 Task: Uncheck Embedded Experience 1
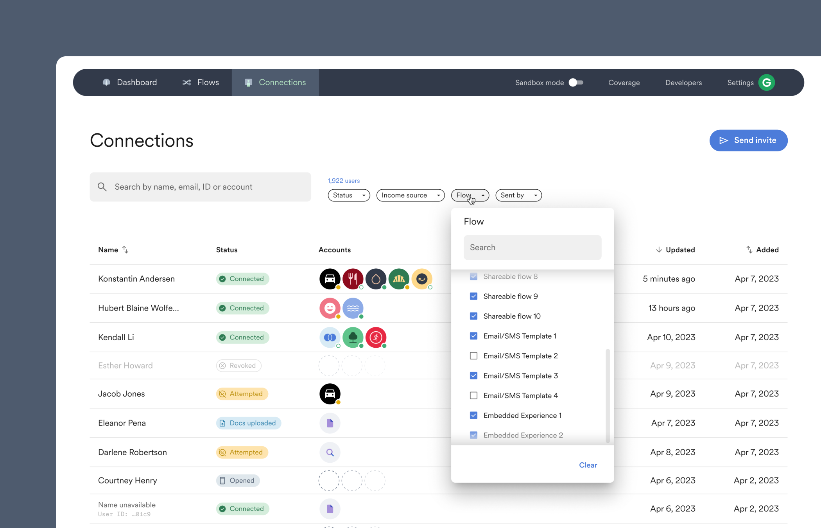tap(473, 415)
